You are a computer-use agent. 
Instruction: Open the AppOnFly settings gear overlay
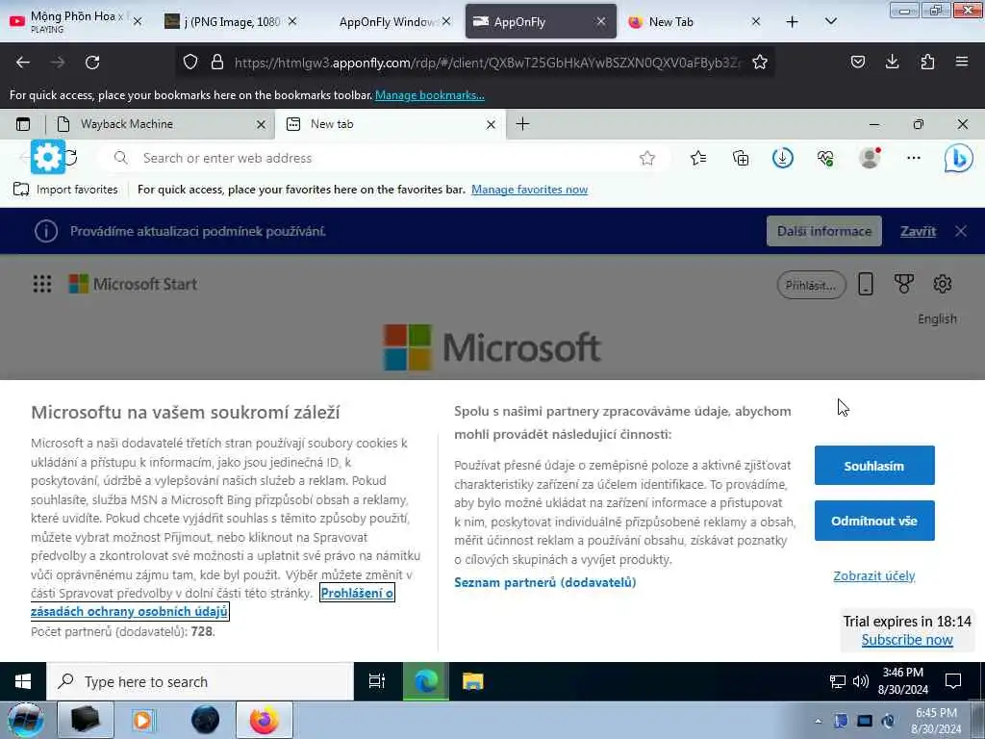tap(48, 157)
